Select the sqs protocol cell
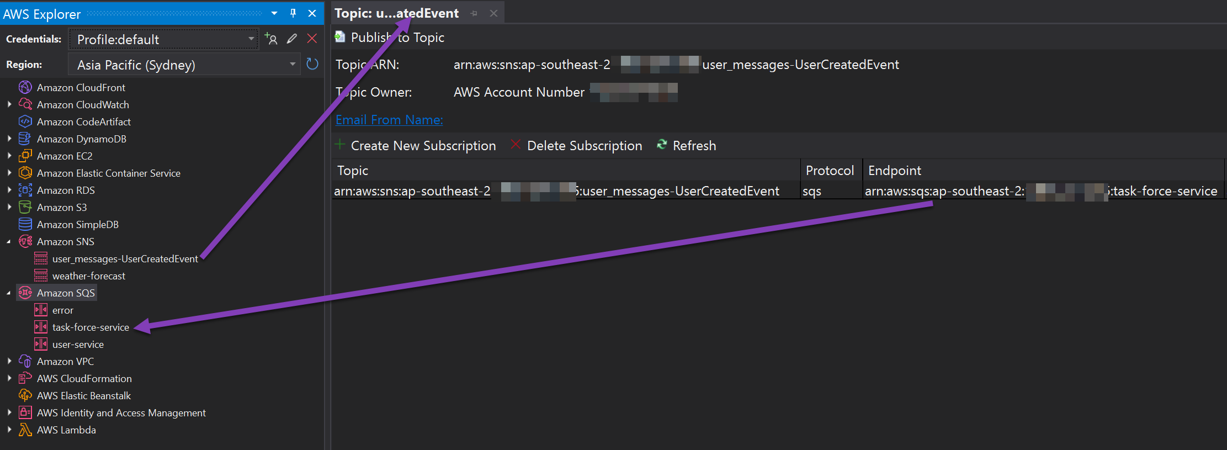Viewport: 1227px width, 450px height. [x=831, y=191]
